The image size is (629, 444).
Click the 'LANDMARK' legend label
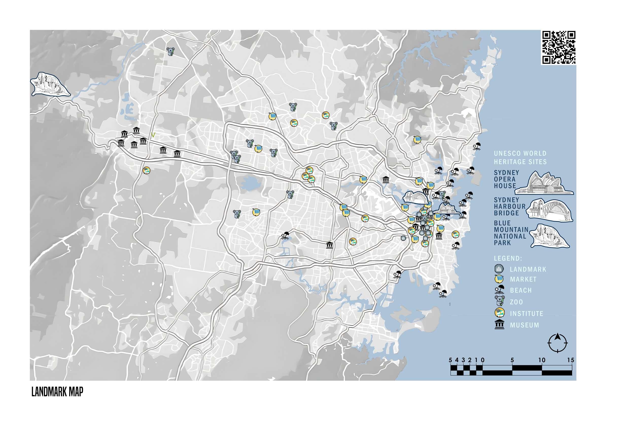(x=528, y=269)
